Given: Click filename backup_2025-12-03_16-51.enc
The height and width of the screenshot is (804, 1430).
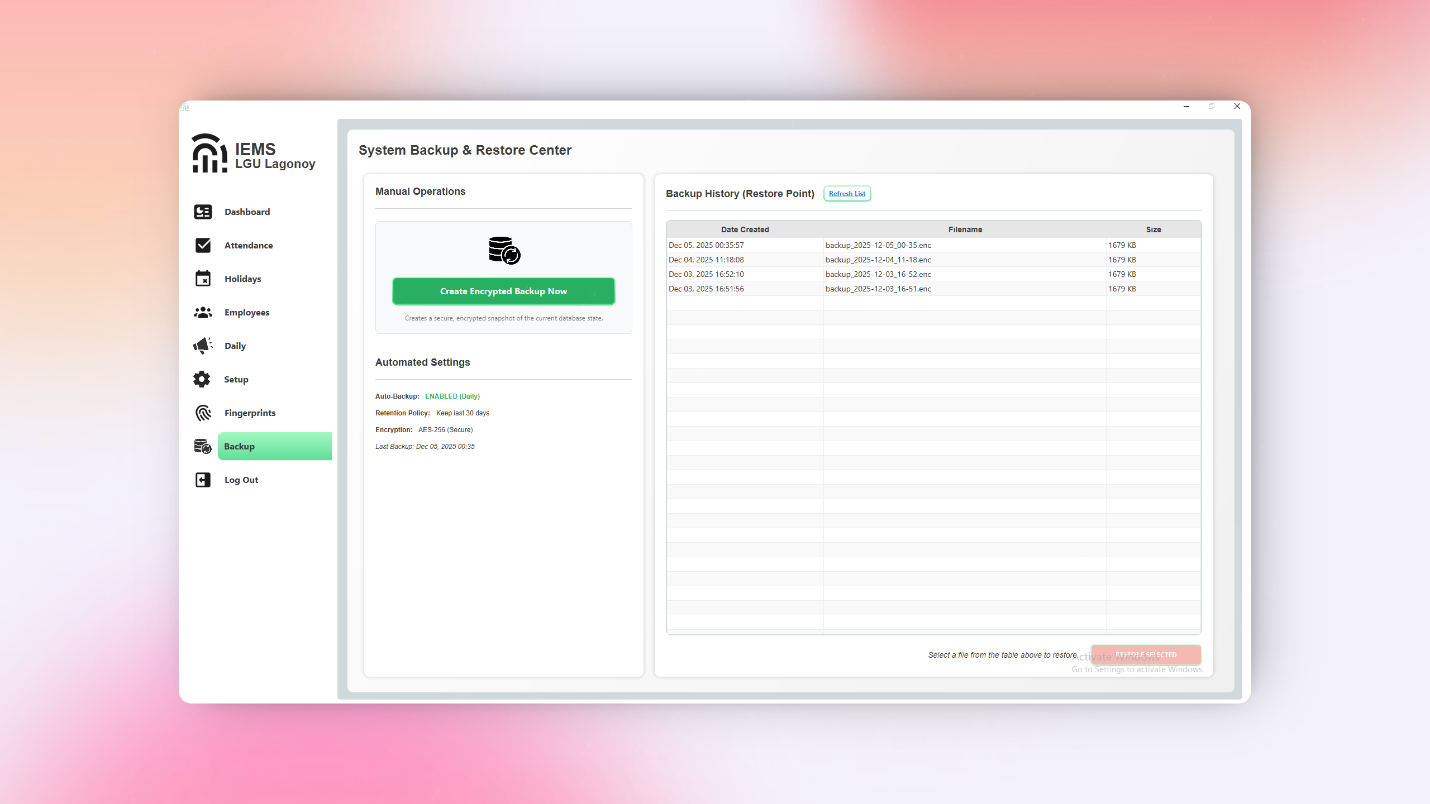Looking at the screenshot, I should tap(878, 289).
